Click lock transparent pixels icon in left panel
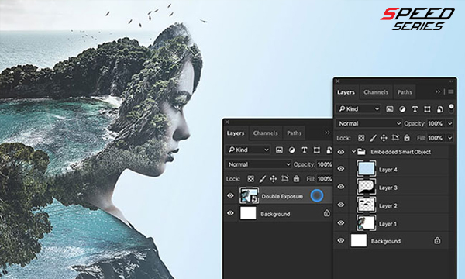The image size is (465, 279). click(250, 179)
